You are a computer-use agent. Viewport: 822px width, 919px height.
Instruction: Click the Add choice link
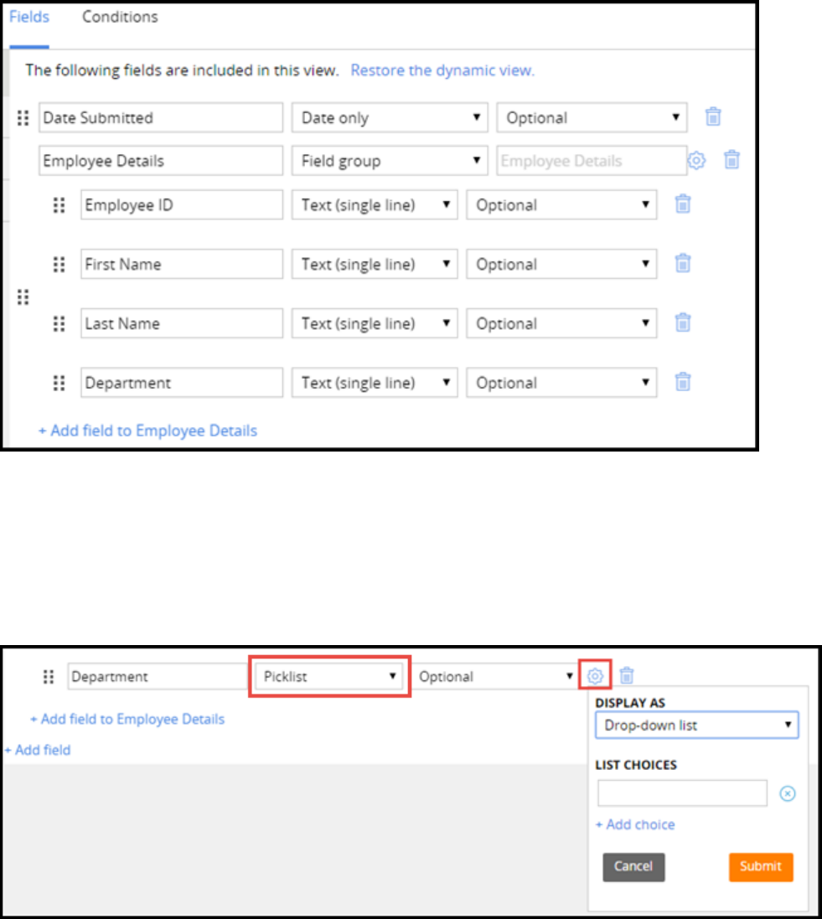click(635, 824)
